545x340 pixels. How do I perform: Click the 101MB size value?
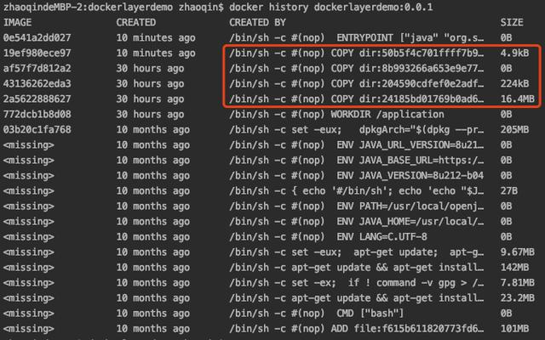point(514,329)
